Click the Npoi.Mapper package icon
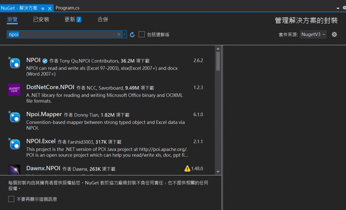The height and width of the screenshot is (210, 346). pyautogui.click(x=14, y=117)
